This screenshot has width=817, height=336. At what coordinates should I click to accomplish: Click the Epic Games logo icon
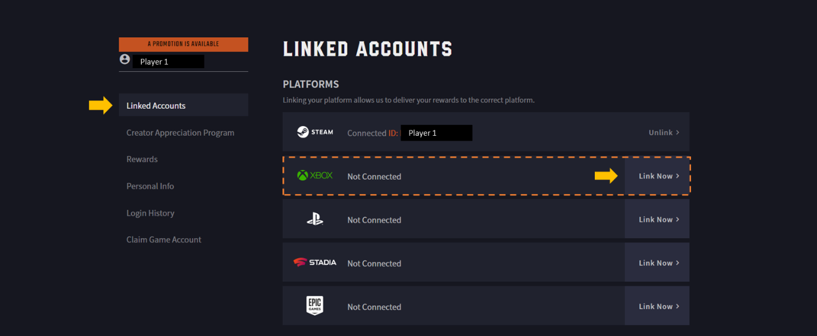[x=315, y=306]
